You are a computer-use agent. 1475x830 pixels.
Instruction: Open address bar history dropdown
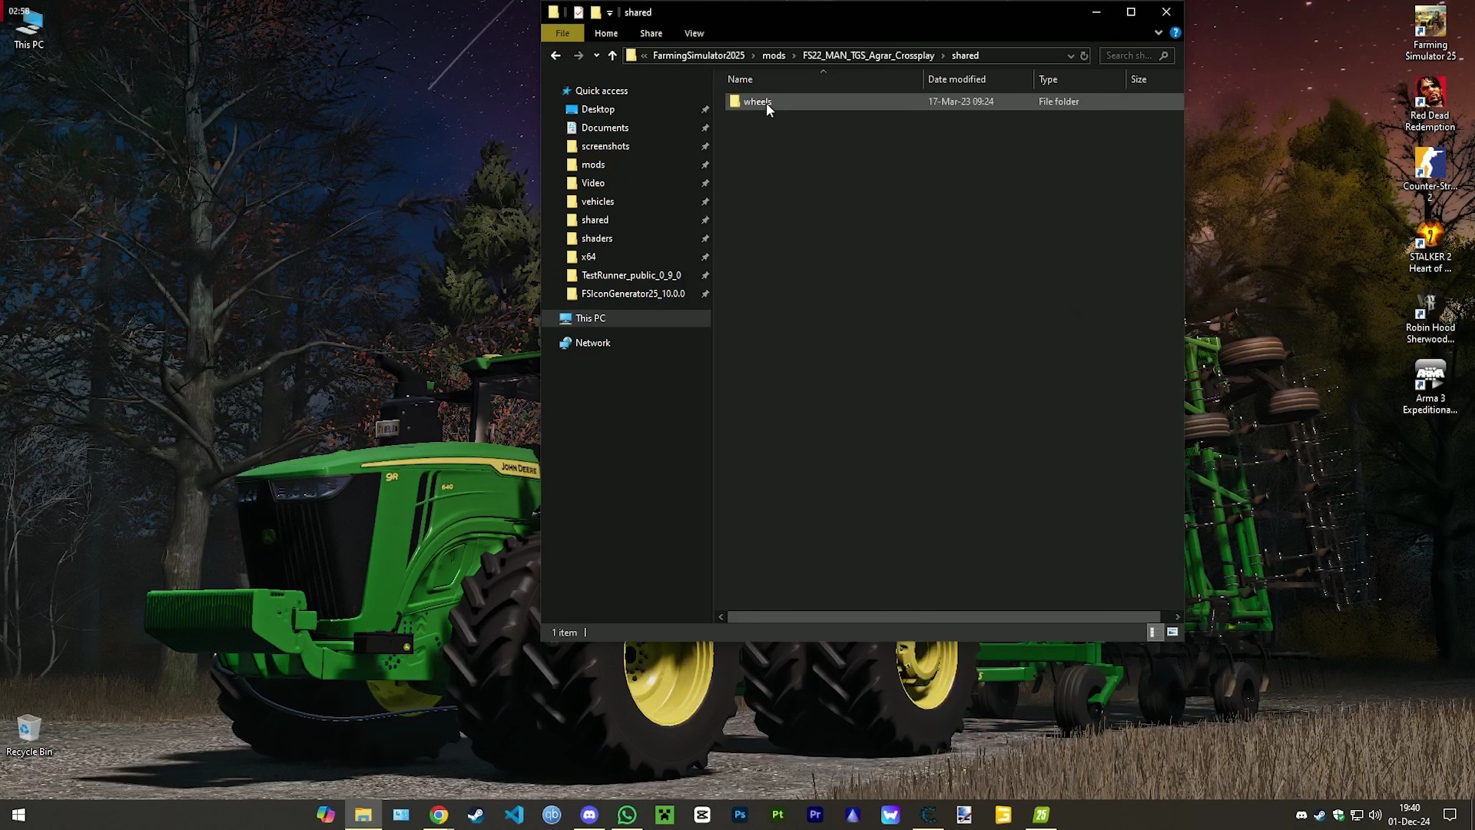1070,55
